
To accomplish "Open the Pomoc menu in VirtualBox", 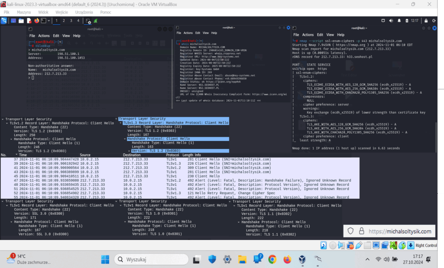I will (x=106, y=12).
